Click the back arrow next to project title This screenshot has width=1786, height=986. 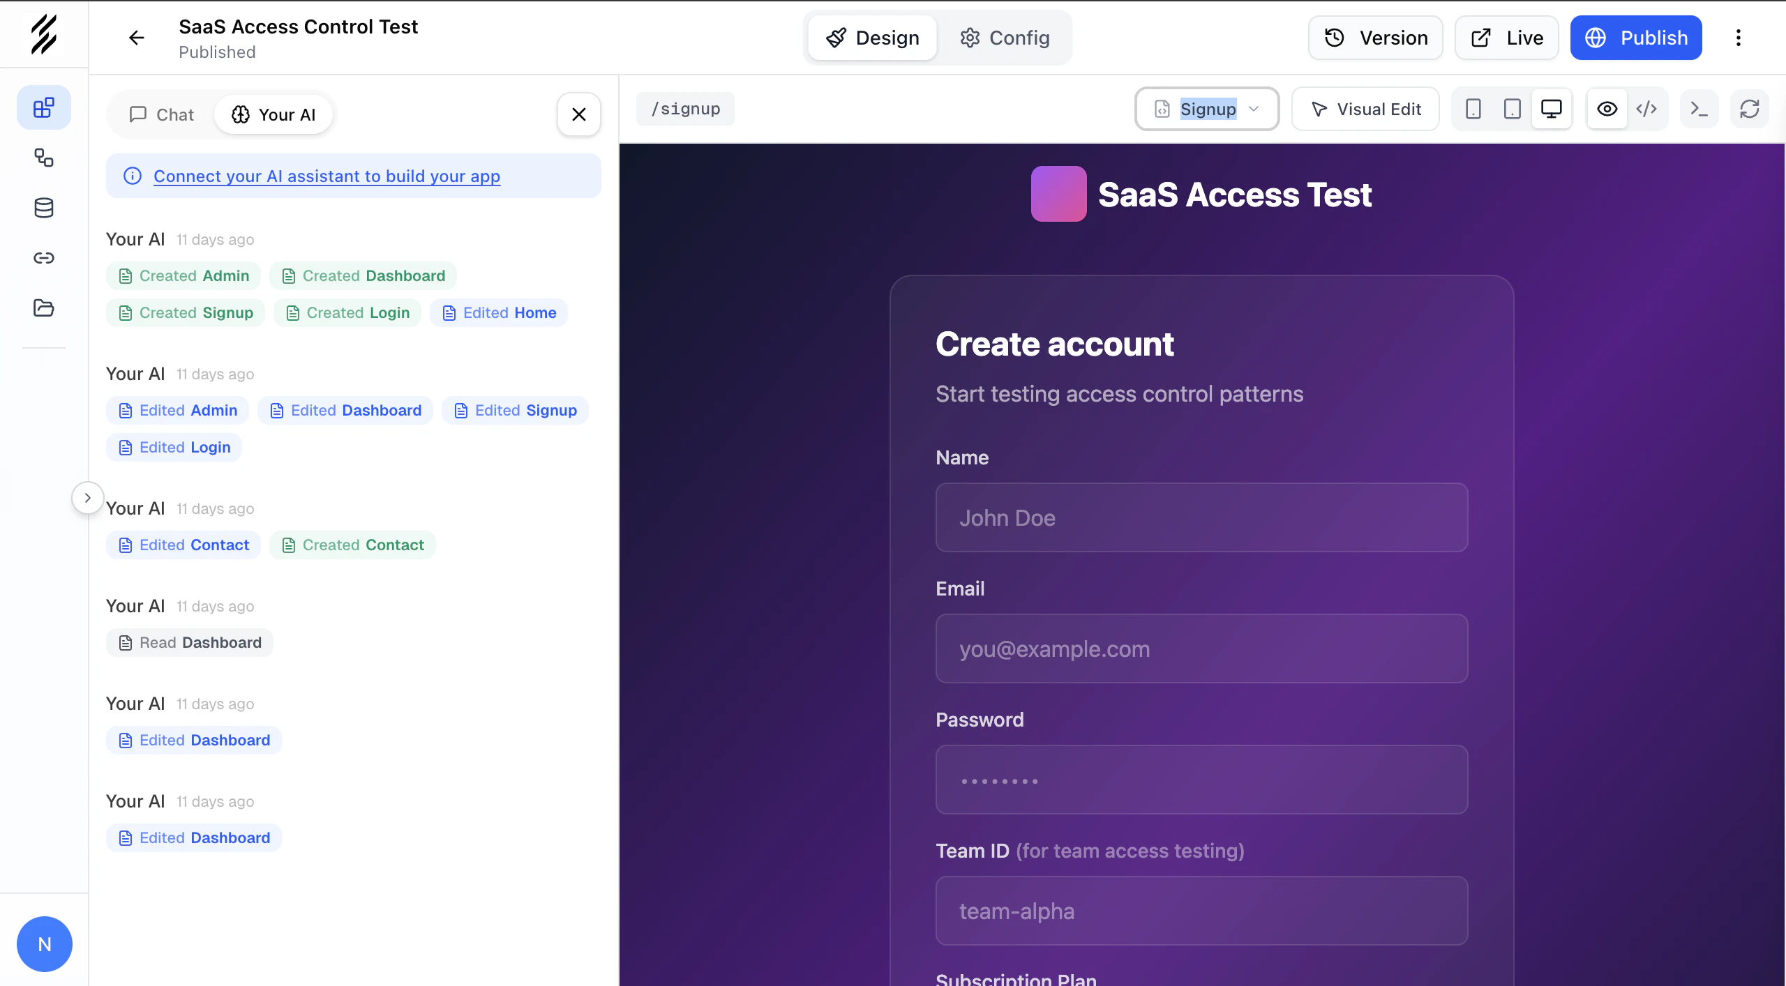pos(137,38)
